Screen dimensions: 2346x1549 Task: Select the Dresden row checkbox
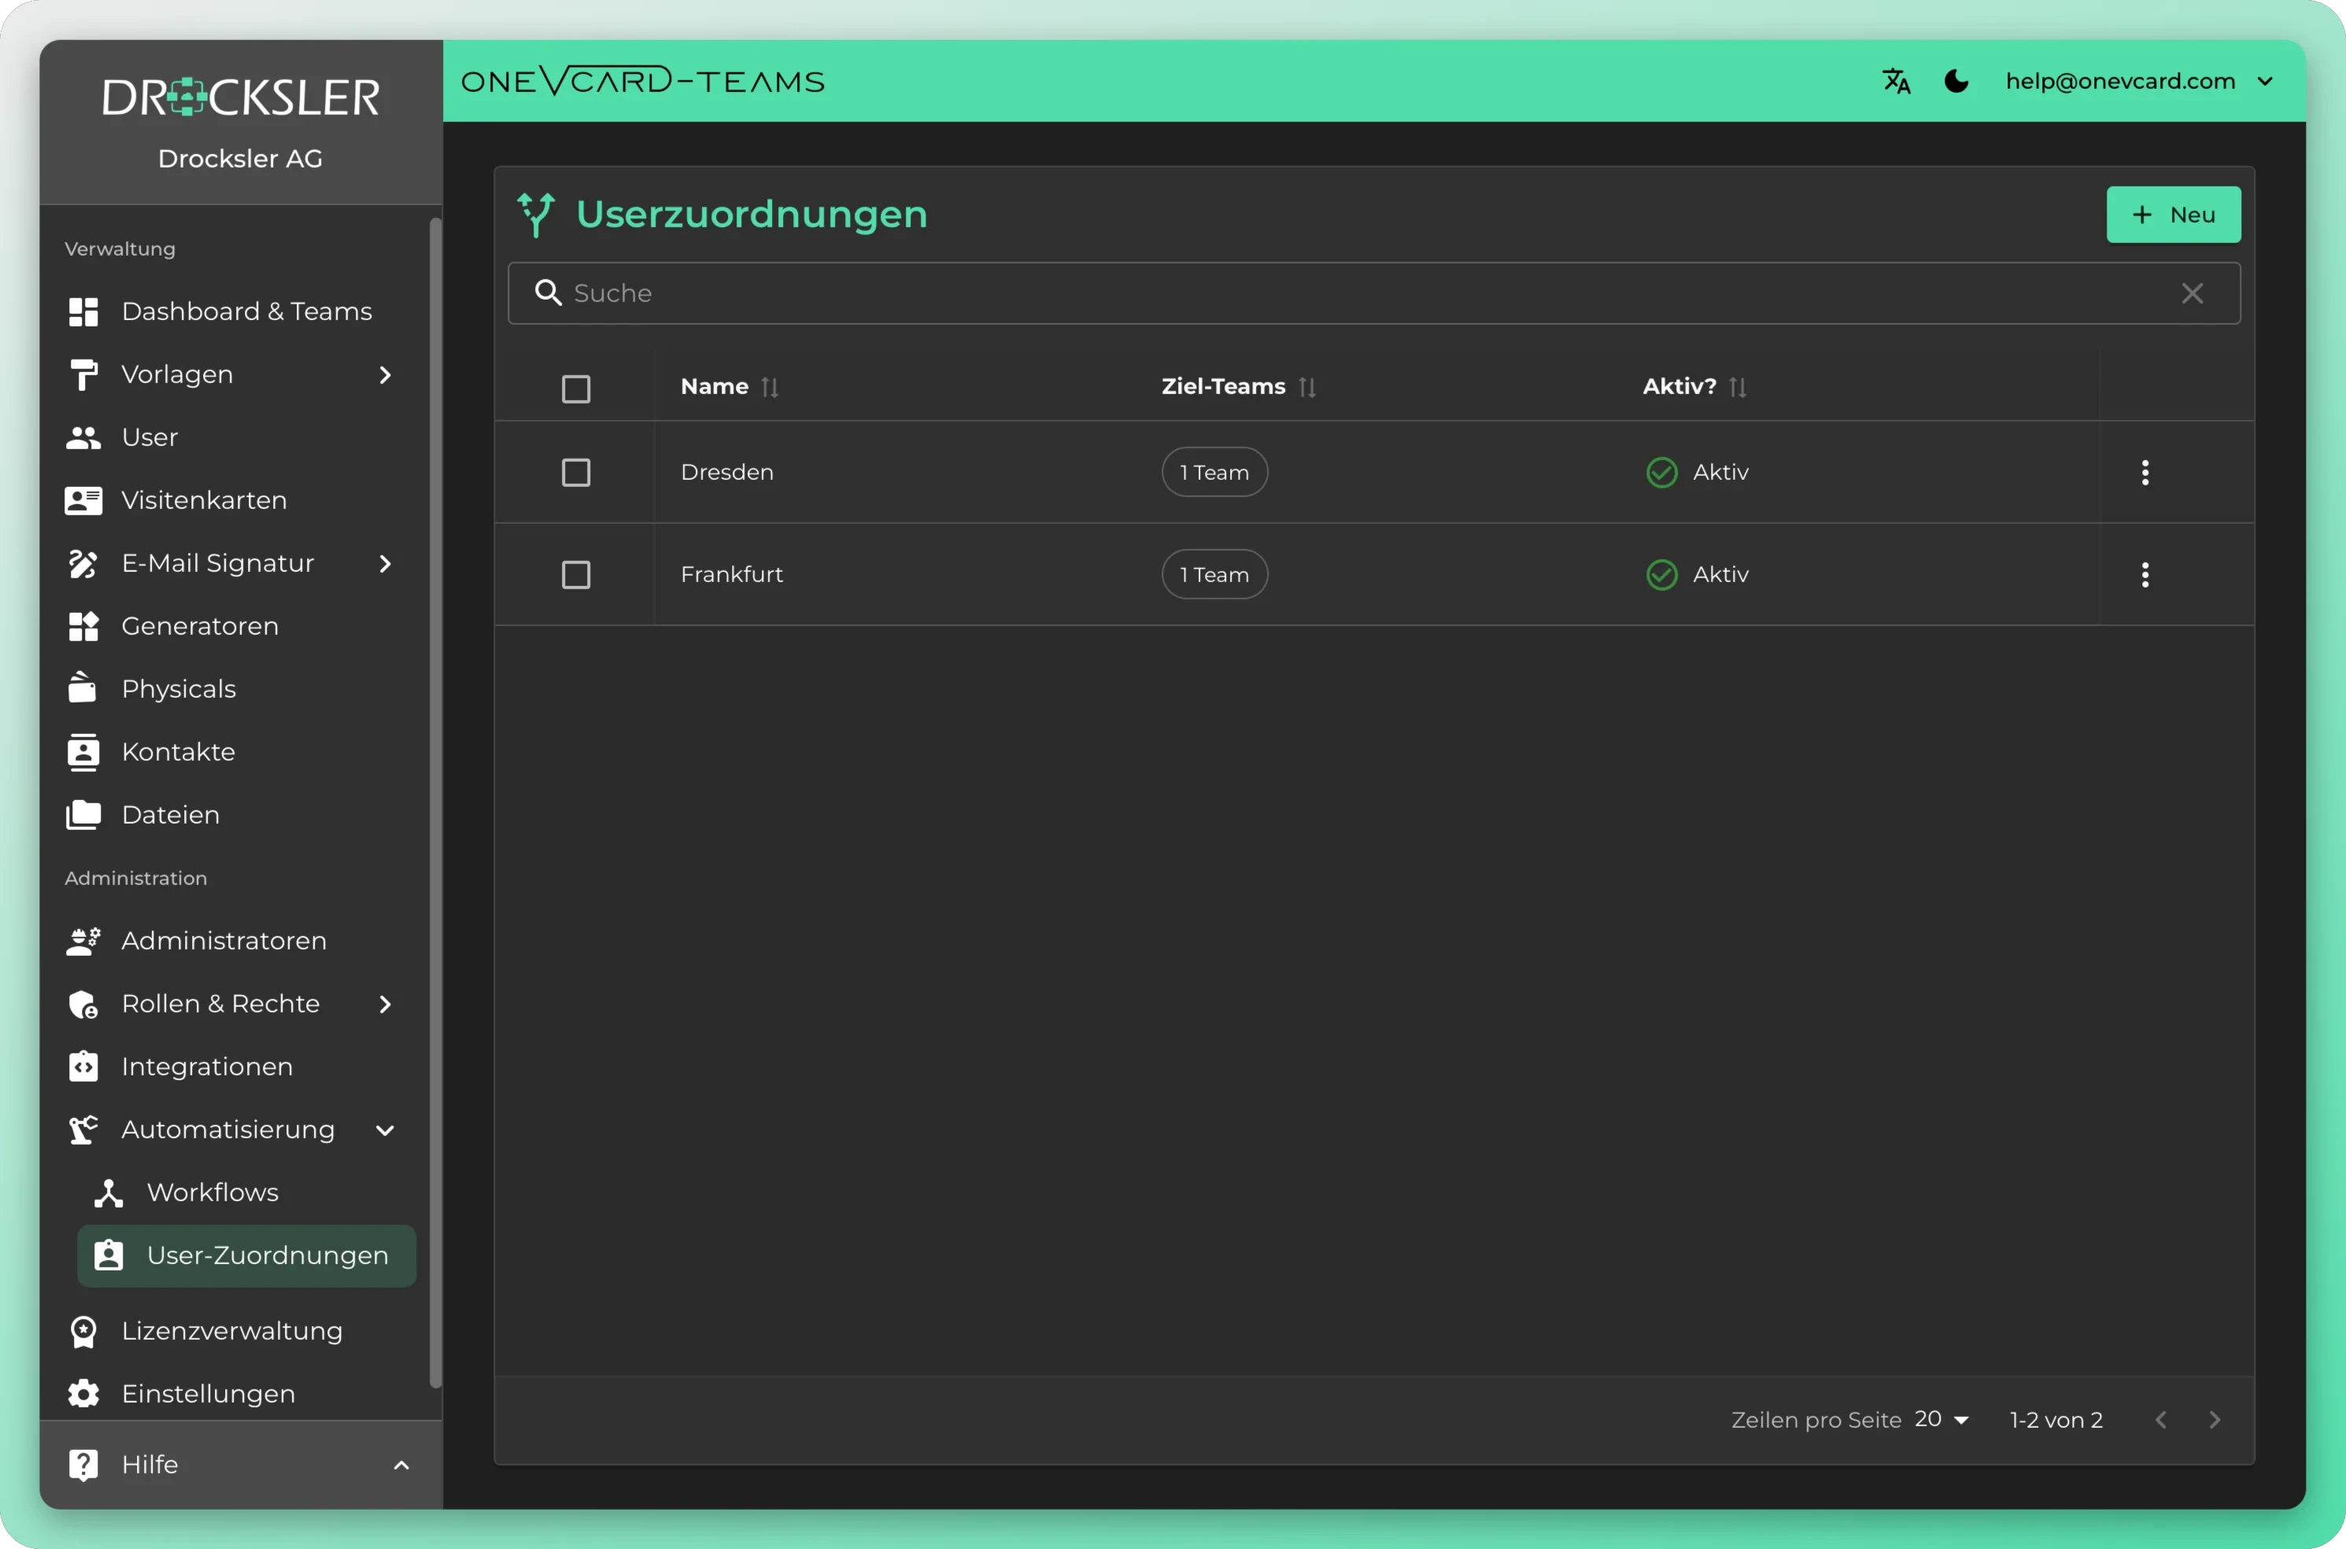click(576, 472)
